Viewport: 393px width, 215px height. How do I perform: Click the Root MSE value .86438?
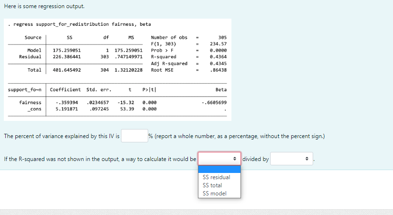pos(218,70)
